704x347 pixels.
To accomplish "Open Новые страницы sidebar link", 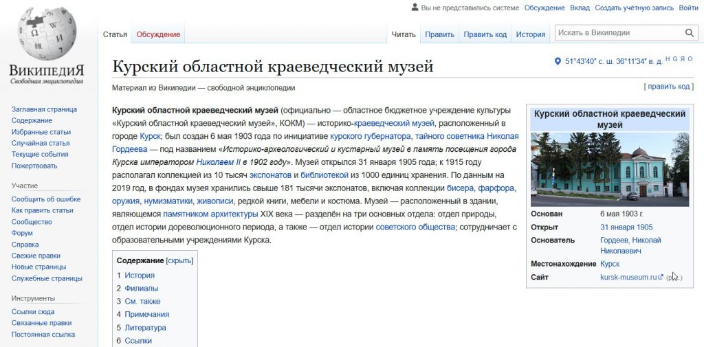I will (x=38, y=267).
